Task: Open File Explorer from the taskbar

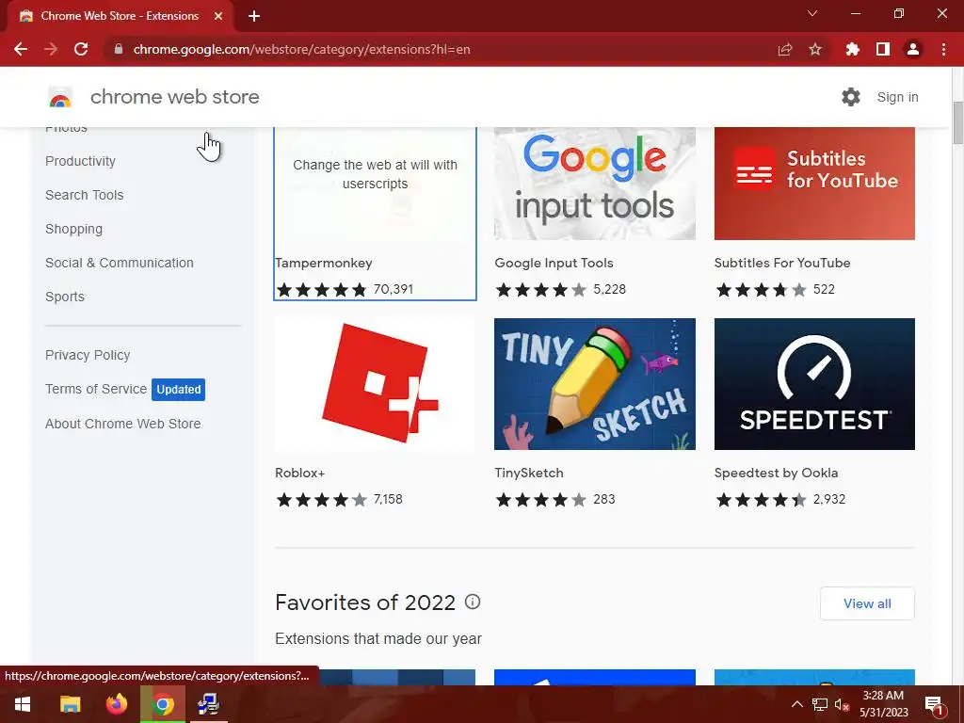Action: pos(70,704)
